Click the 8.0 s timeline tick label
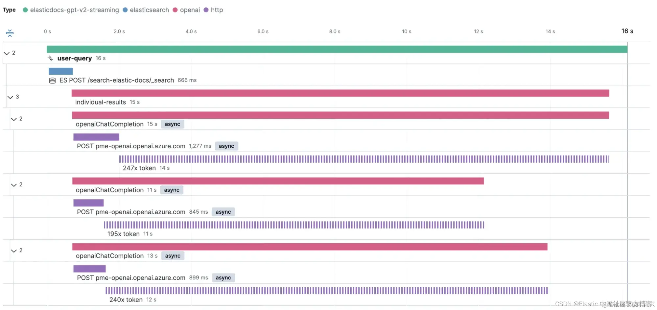 point(335,32)
